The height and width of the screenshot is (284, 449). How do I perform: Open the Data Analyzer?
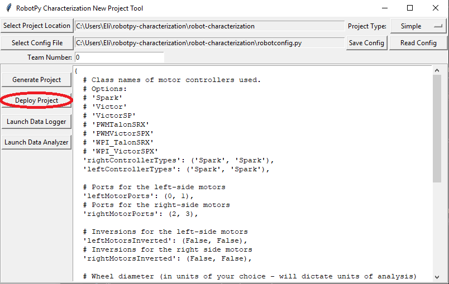coord(36,142)
